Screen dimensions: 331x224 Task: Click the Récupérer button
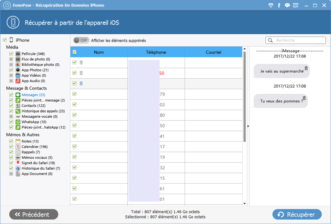tap(297, 214)
